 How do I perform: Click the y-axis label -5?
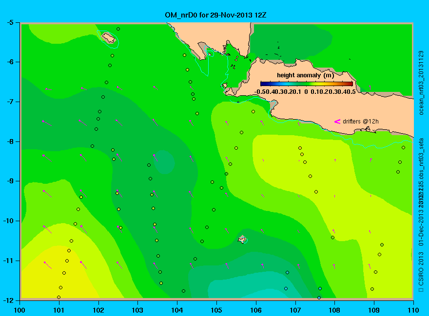point(10,22)
